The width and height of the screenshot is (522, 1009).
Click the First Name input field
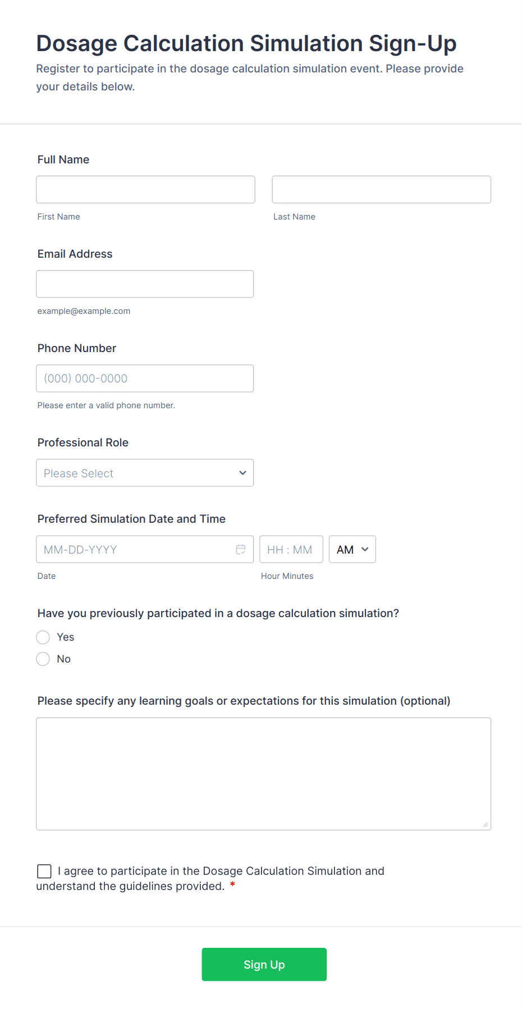pos(145,190)
